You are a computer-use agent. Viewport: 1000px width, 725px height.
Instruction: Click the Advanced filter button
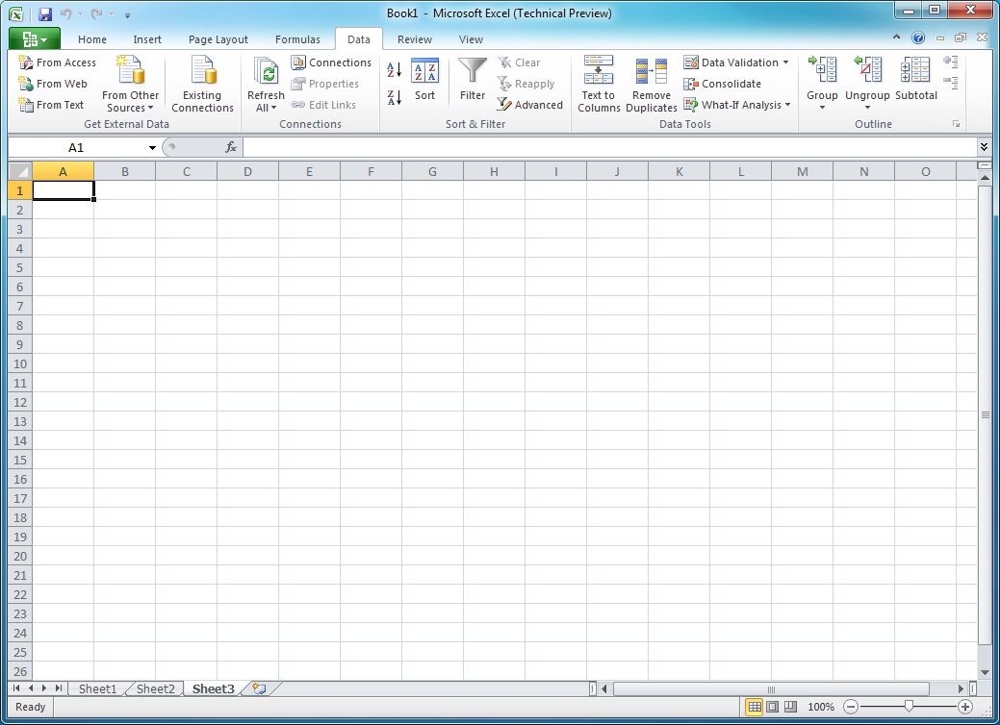[530, 105]
